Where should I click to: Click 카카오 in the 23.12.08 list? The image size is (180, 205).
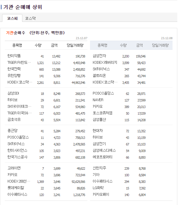coord(98,107)
